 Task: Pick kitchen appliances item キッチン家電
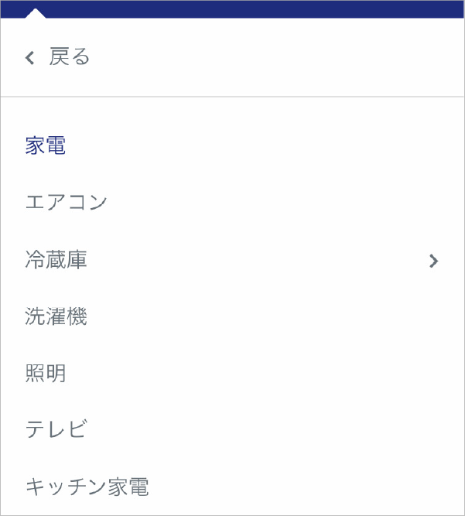(x=87, y=487)
